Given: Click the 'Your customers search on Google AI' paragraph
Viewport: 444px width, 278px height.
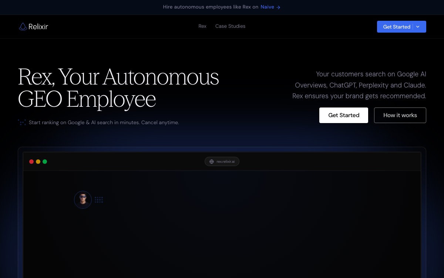Looking at the screenshot, I should (x=359, y=85).
